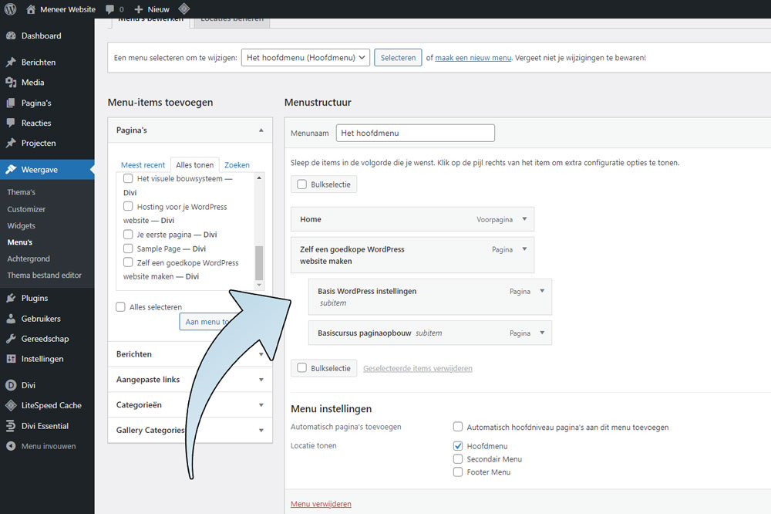Click the Menunaam text field
This screenshot has width=771, height=514.
pyautogui.click(x=415, y=133)
